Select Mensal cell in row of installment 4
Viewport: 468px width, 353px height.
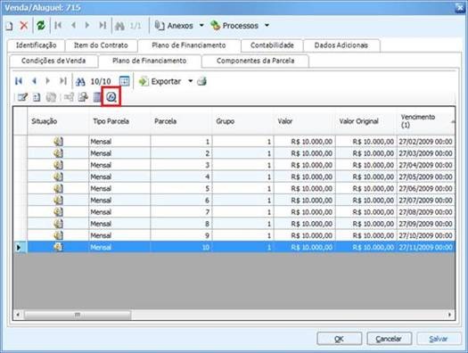pos(119,177)
